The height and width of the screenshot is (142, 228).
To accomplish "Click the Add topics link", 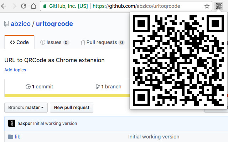I will pyautogui.click(x=15, y=70).
